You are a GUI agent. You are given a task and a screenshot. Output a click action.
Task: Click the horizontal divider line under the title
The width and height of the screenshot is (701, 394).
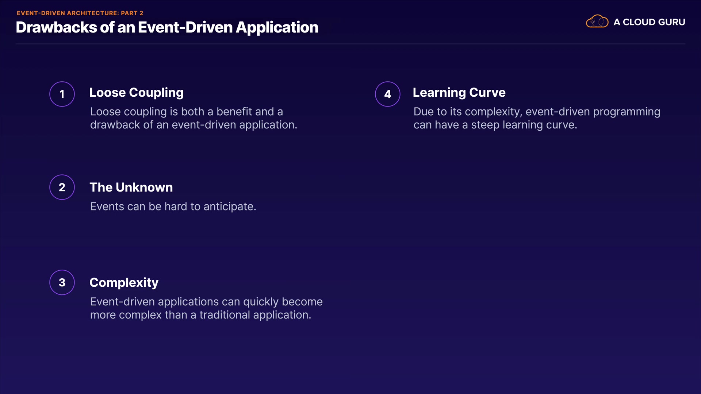coord(350,44)
